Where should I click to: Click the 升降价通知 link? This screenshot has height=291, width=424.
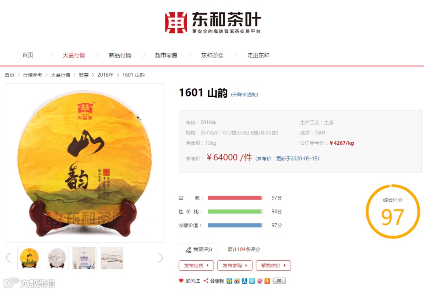point(245,95)
